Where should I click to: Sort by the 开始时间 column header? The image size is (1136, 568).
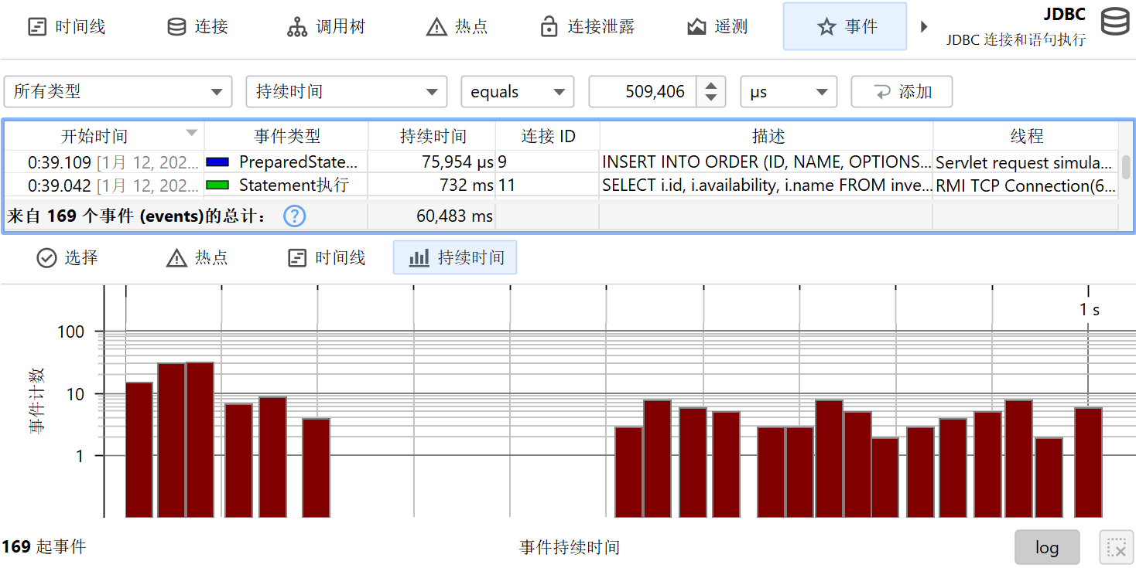pos(94,137)
